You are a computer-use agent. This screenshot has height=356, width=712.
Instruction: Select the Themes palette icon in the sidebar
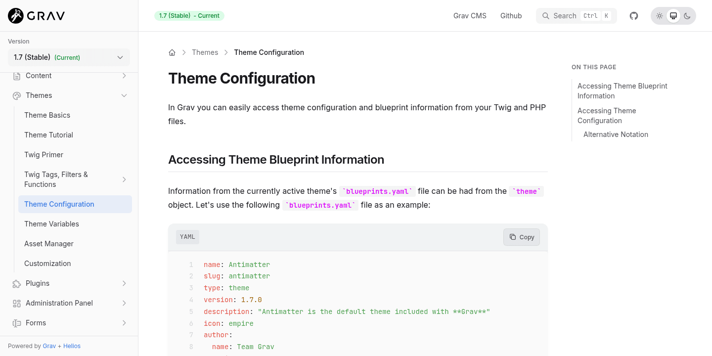point(16,95)
